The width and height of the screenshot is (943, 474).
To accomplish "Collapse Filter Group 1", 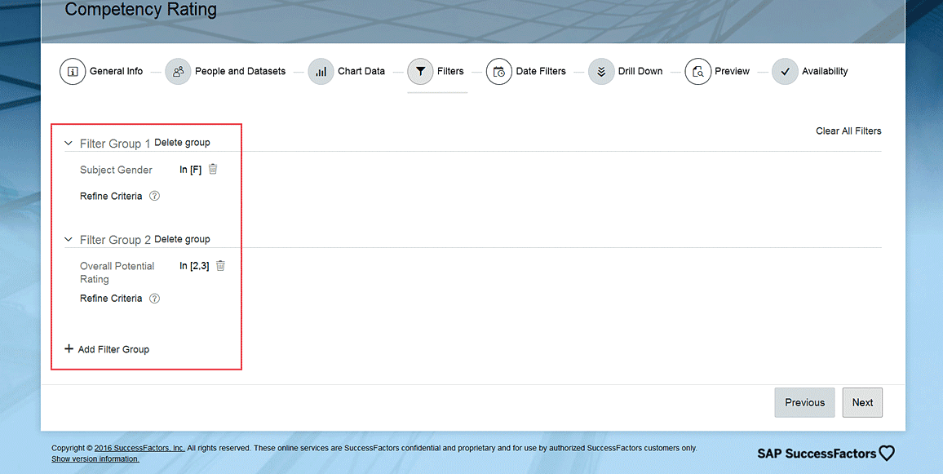I will 69,144.
